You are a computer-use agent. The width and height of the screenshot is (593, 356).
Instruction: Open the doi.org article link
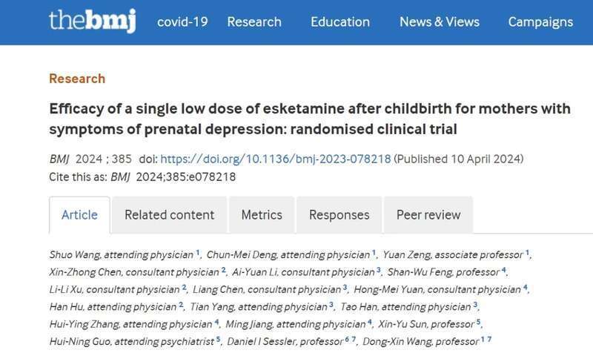(275, 159)
